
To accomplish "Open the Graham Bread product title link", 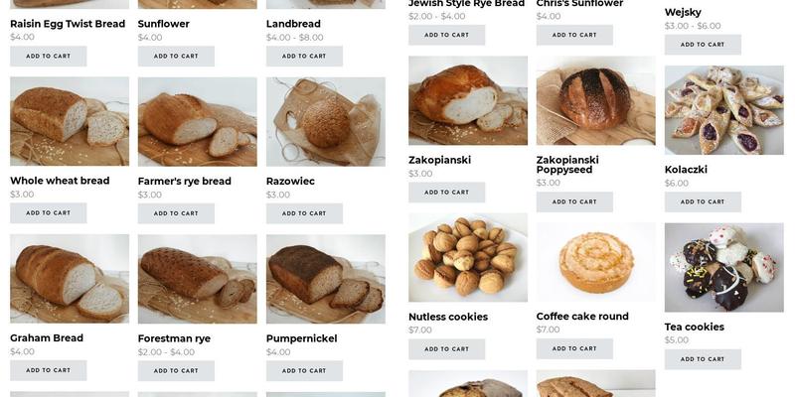I will coord(47,337).
